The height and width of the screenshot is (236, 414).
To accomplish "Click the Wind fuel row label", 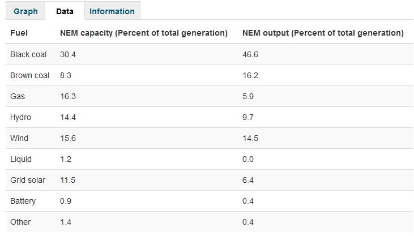I will click(x=19, y=138).
